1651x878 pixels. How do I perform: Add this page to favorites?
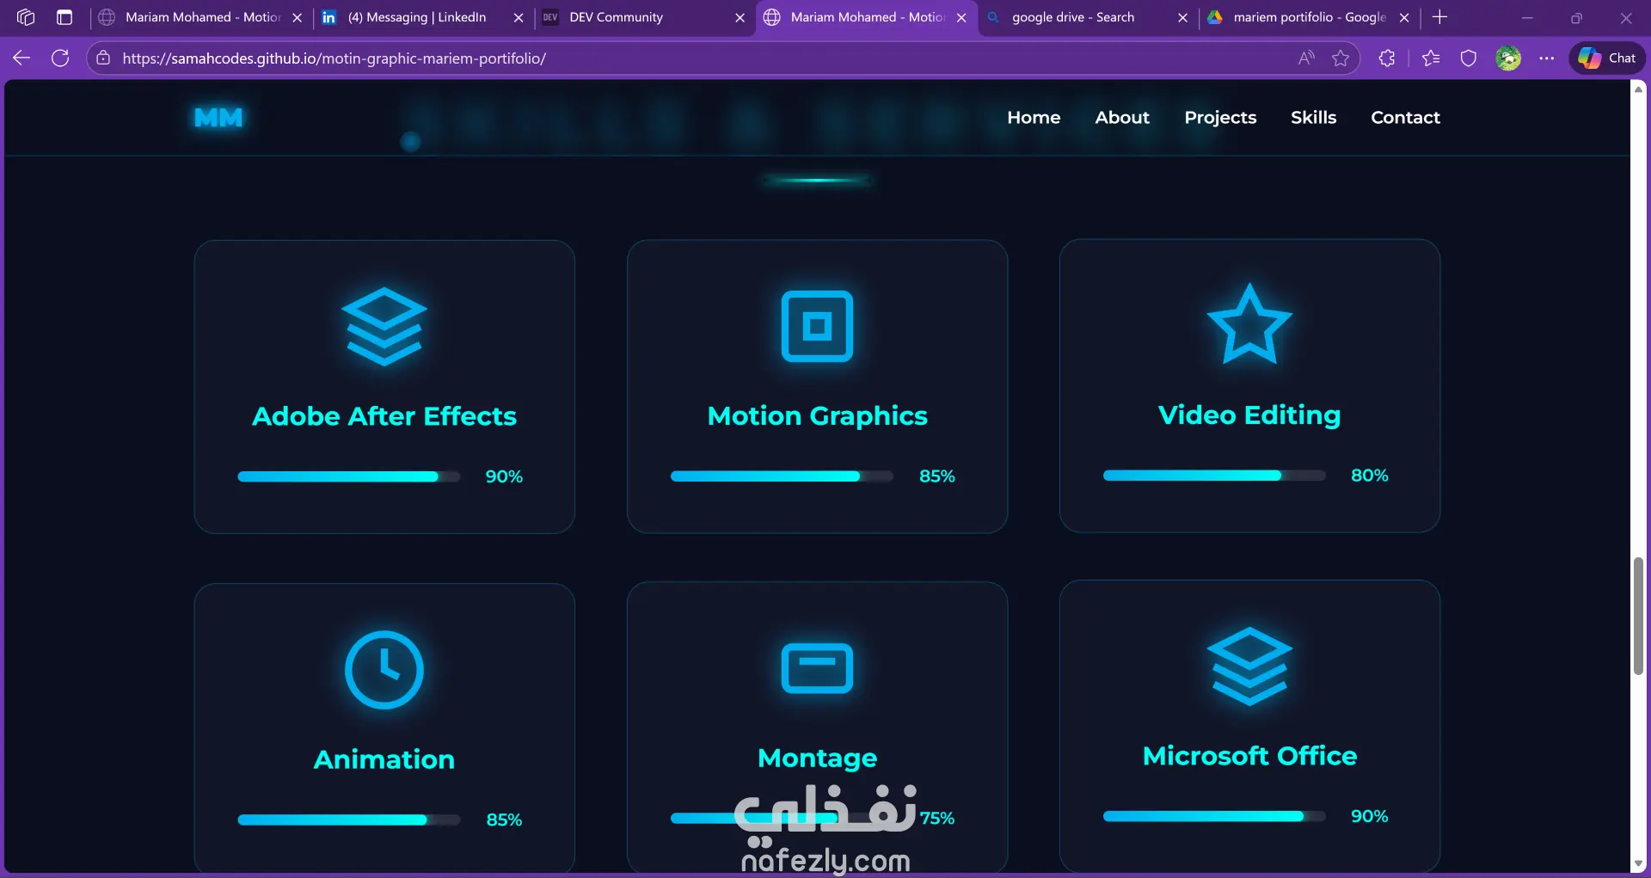click(1341, 58)
